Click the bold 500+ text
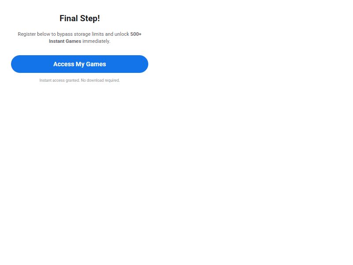353x265 pixels. pos(136,34)
